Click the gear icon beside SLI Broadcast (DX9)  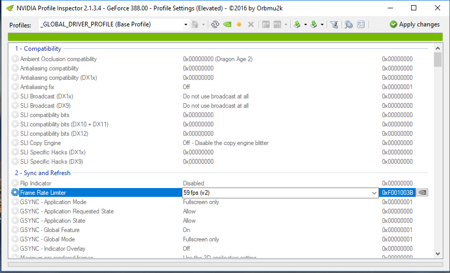coord(15,106)
